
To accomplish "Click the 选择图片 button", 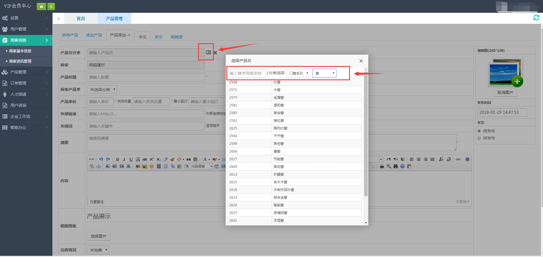I will point(98,236).
